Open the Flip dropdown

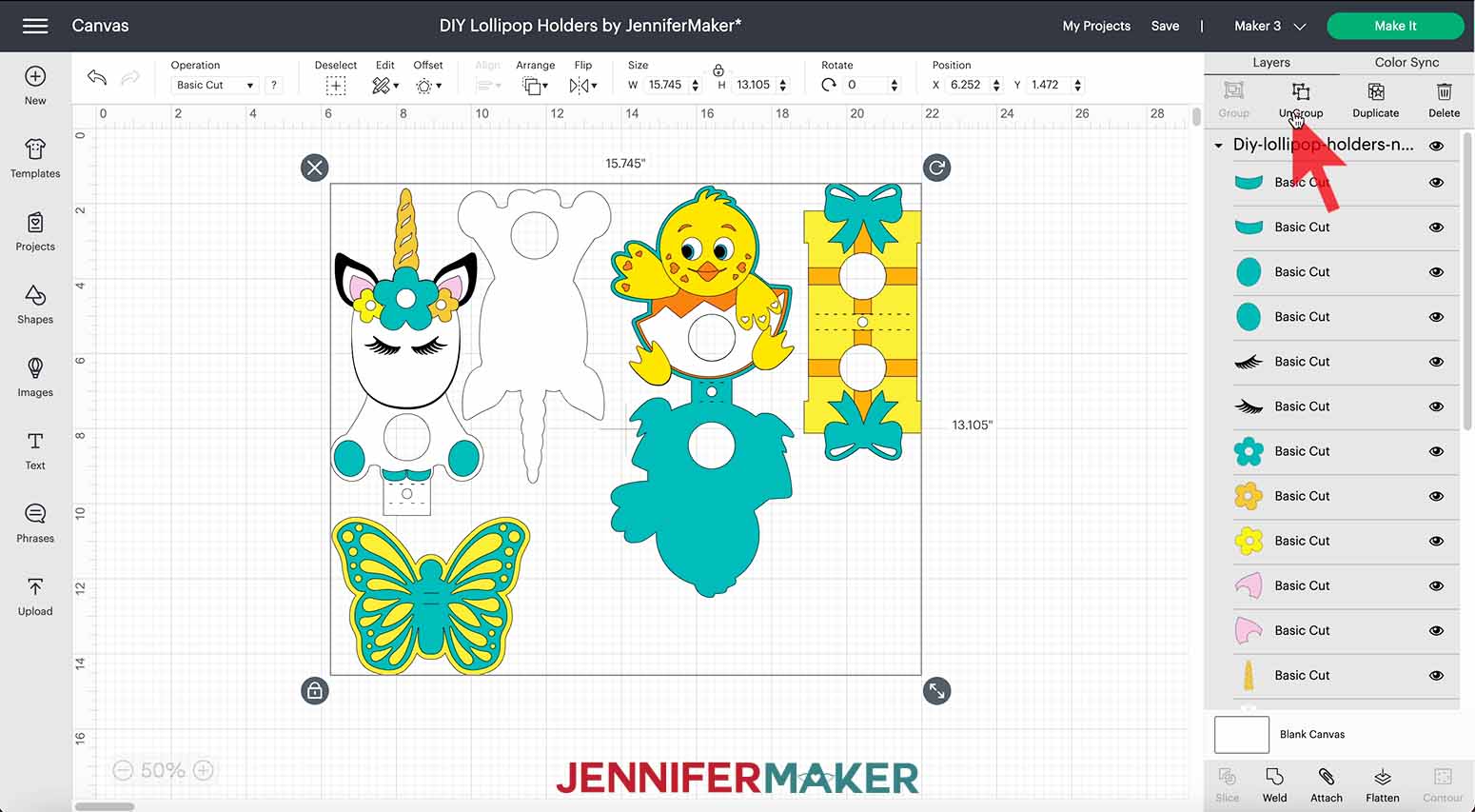click(582, 86)
